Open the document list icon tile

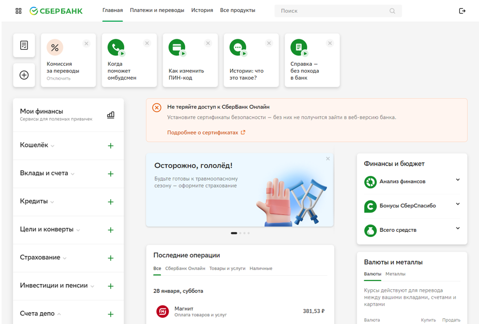click(x=24, y=45)
